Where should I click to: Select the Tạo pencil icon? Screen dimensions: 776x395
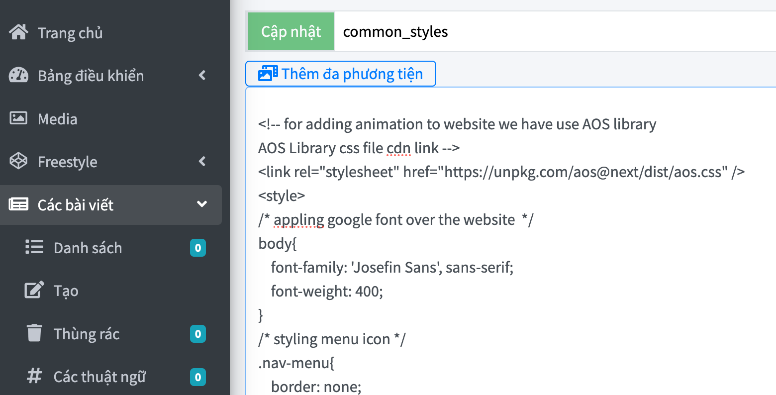point(34,290)
